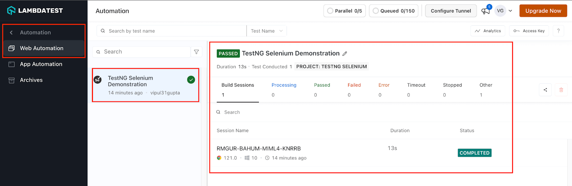Image resolution: width=572 pixels, height=186 pixels.
Task: Click the PASSED status badge
Action: coord(228,54)
